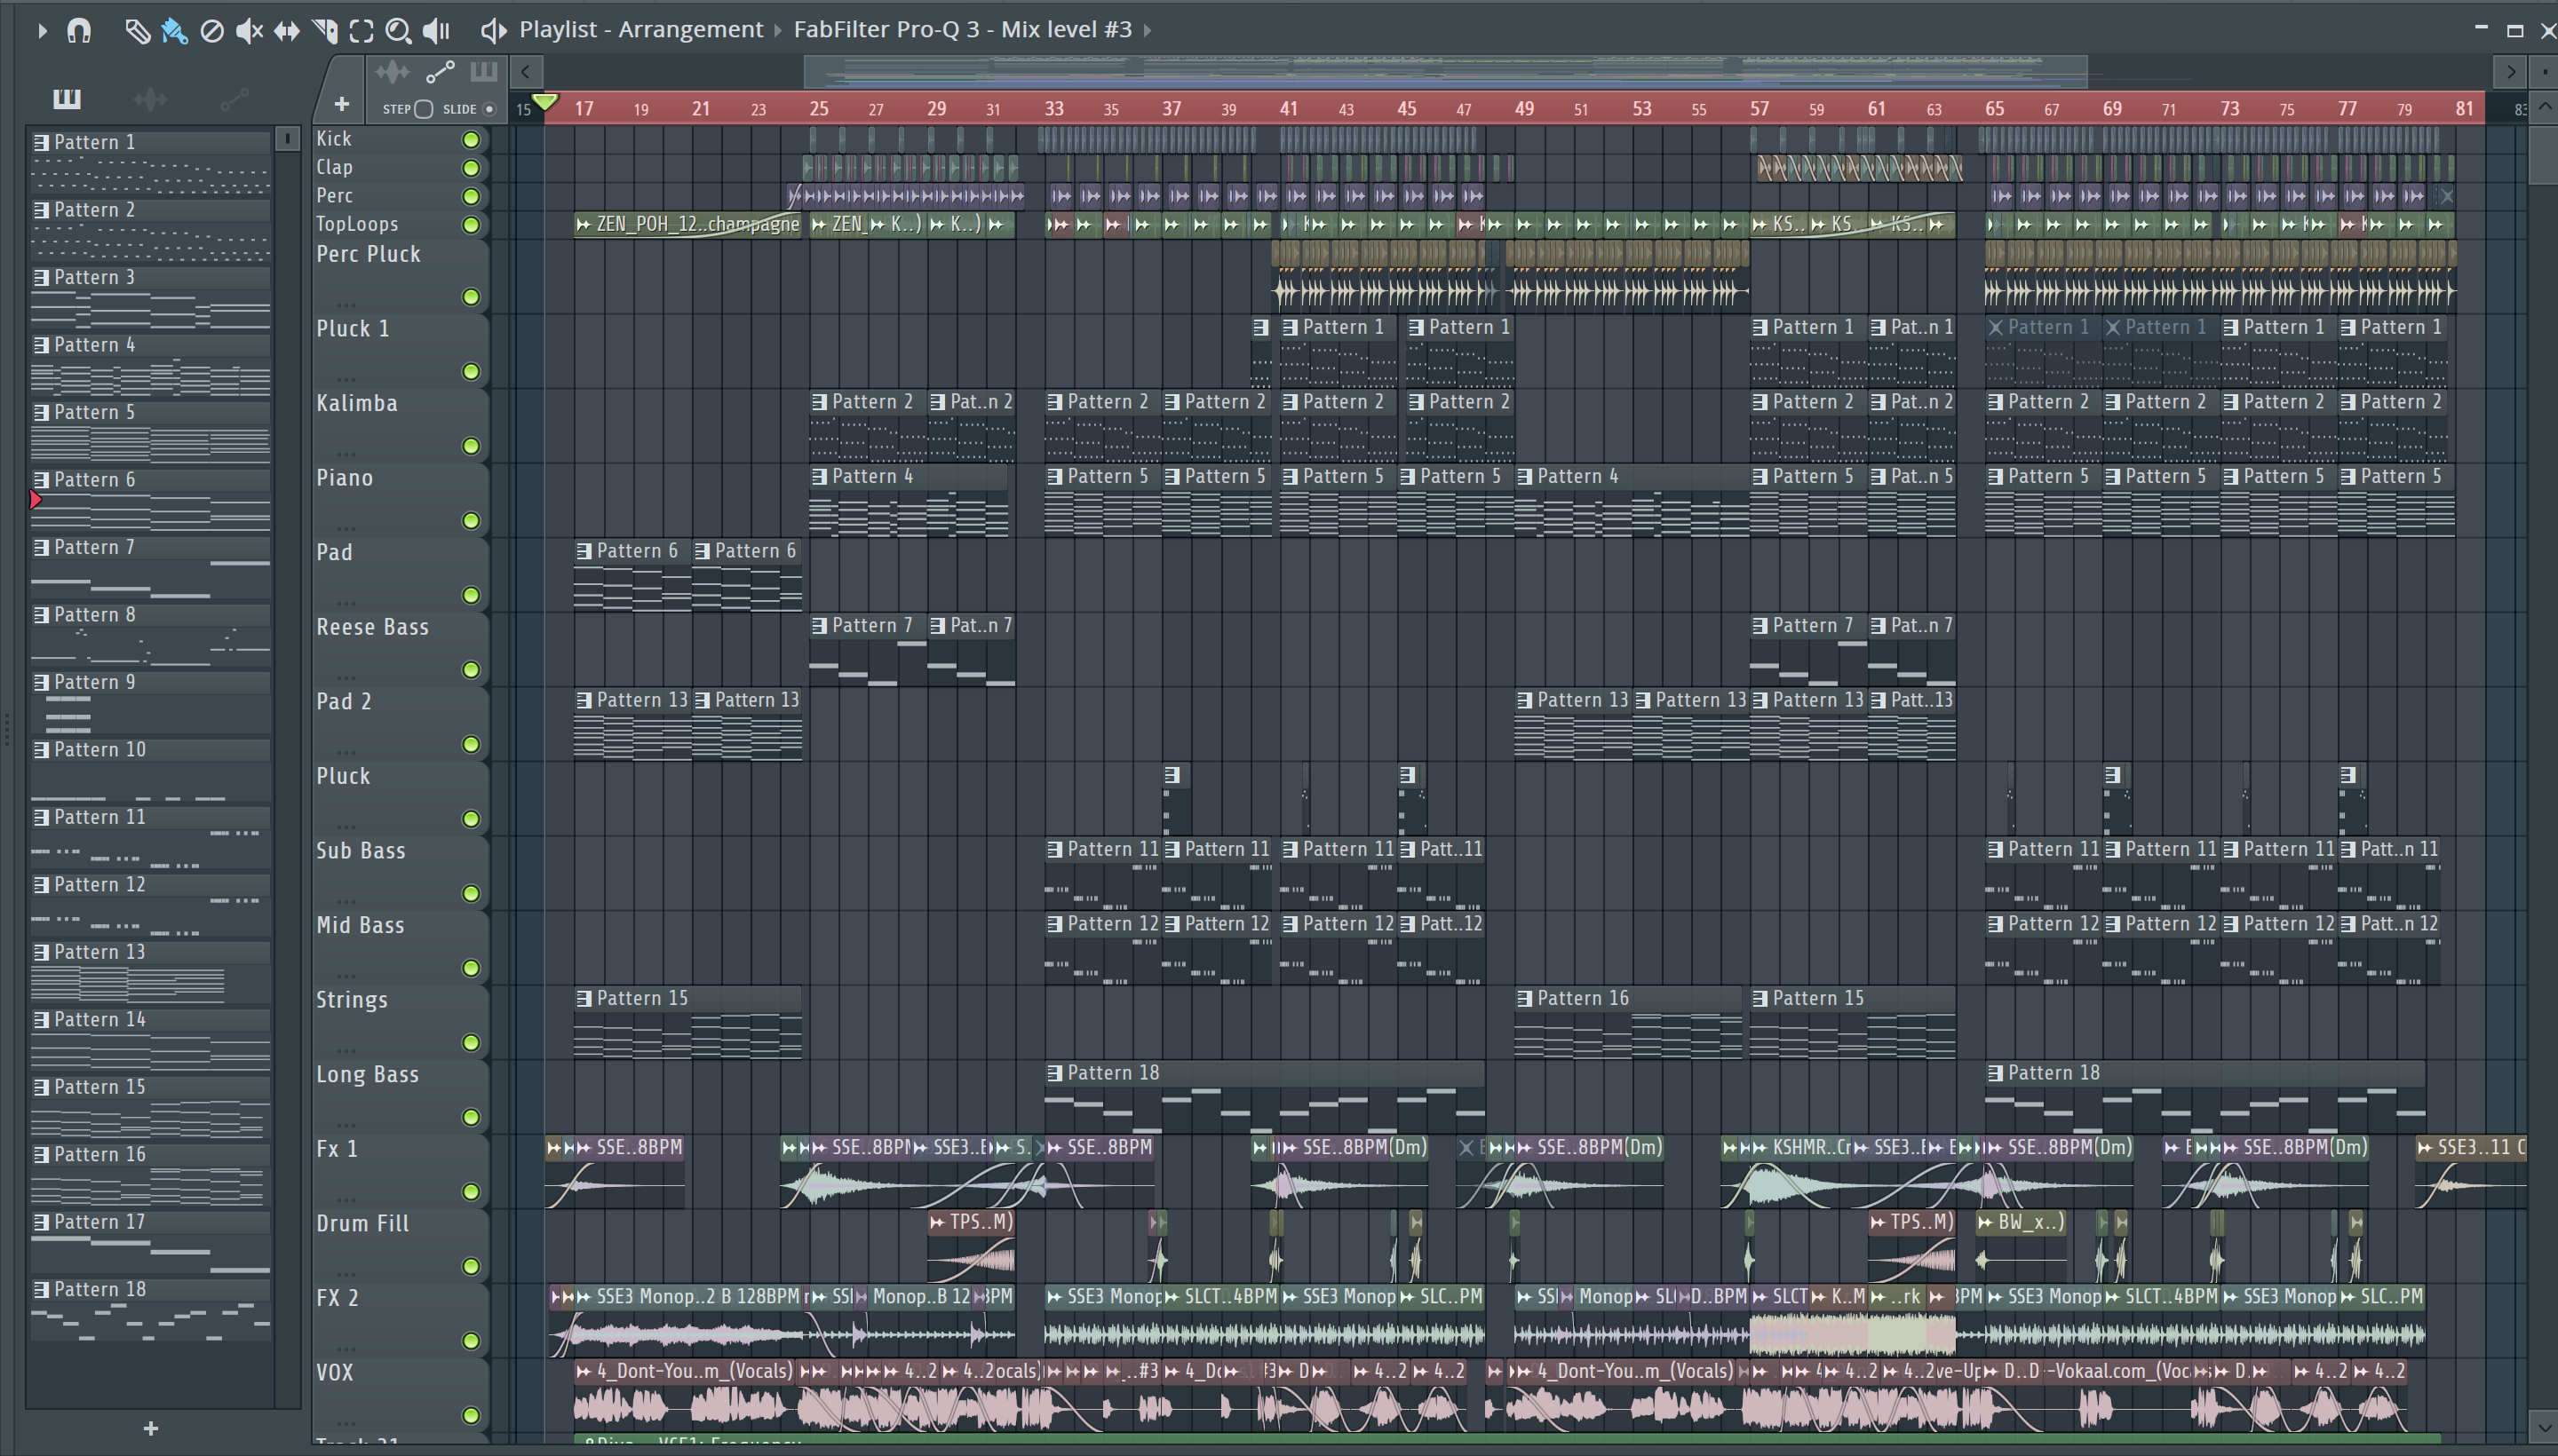Image resolution: width=2558 pixels, height=1456 pixels.
Task: Mute the Clap track
Action: coord(470,168)
